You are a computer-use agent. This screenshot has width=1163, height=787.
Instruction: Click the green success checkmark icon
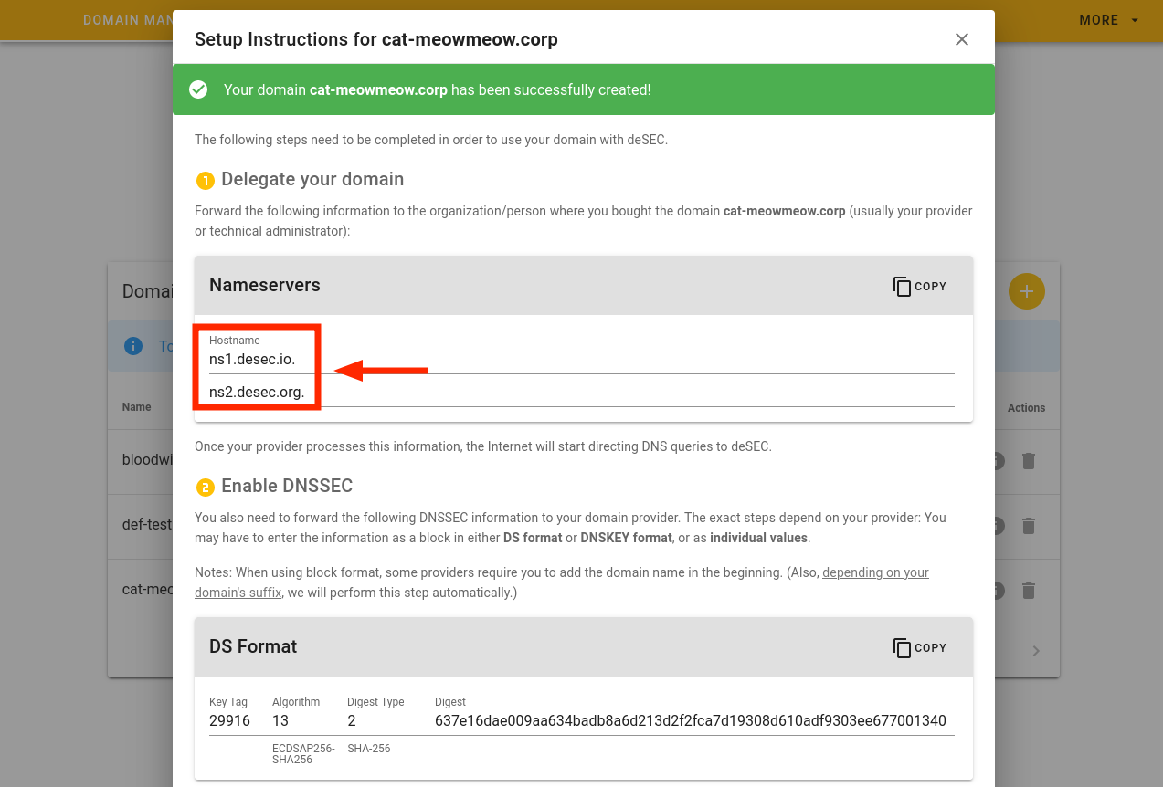pos(198,89)
